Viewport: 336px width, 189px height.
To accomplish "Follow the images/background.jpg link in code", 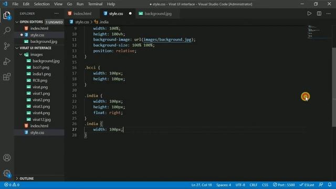I will click(x=167, y=40).
